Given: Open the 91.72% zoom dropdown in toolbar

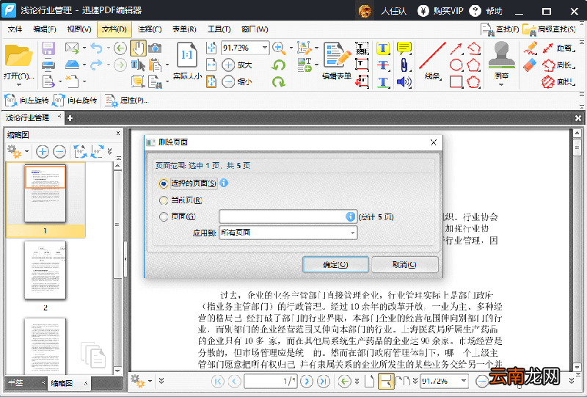Looking at the screenshot, I should [x=265, y=48].
